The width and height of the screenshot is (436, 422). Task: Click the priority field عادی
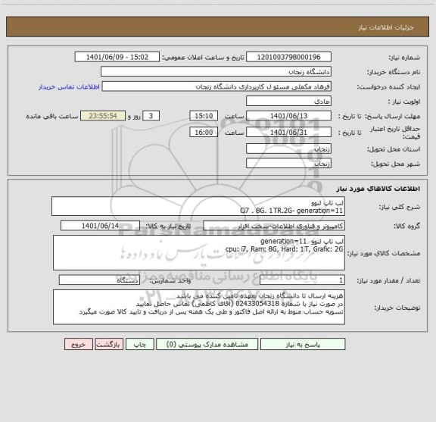288,101
